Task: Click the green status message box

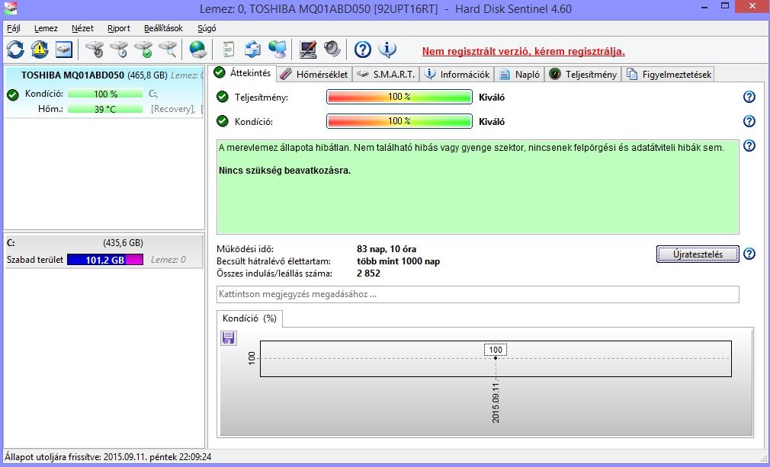Action: click(x=478, y=187)
